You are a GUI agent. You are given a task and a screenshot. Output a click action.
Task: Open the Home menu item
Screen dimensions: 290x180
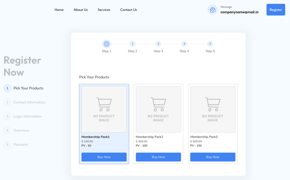59,10
